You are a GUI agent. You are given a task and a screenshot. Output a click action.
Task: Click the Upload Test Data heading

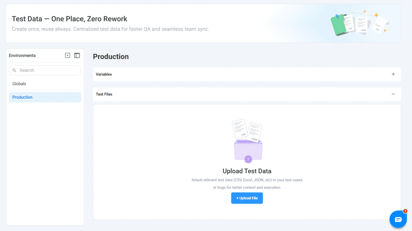point(247,171)
